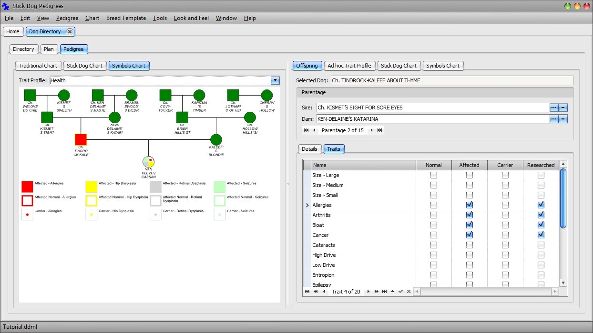Image resolution: width=593 pixels, height=333 pixels.
Task: Open the Pedigree menu
Action: tap(67, 18)
